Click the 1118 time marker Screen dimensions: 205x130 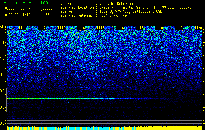(159, 28)
